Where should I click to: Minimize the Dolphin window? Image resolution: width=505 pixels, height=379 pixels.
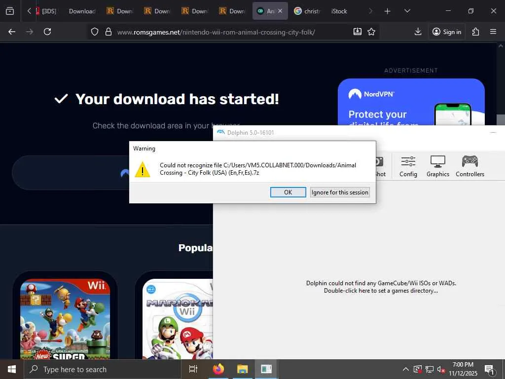pos(493,132)
